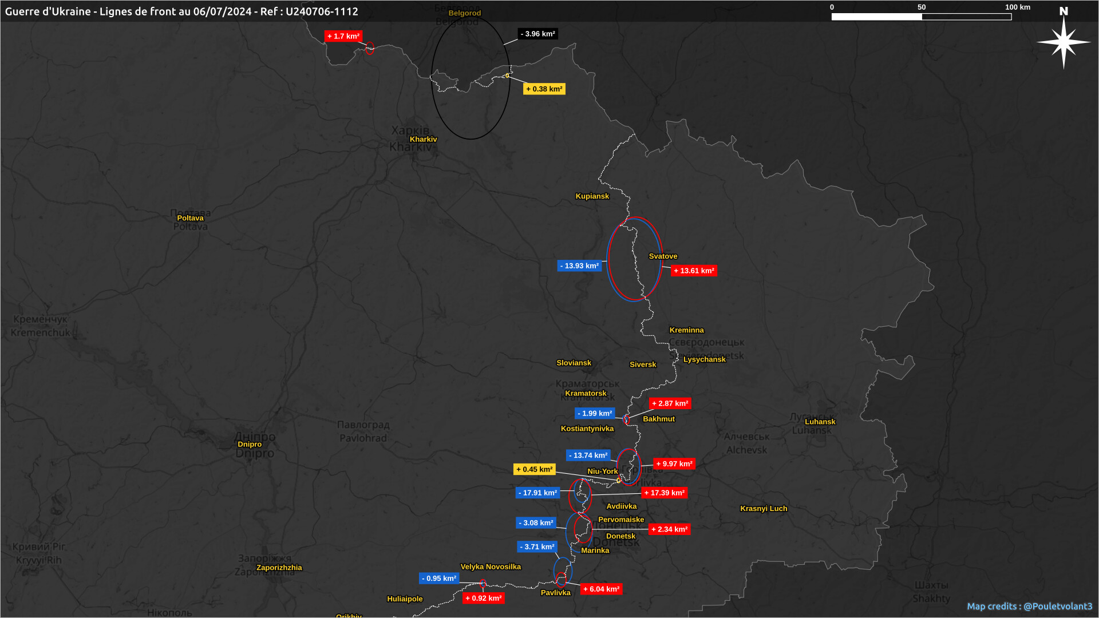1099x618 pixels.
Task: Click the +2.87 km² red label
Action: (670, 403)
